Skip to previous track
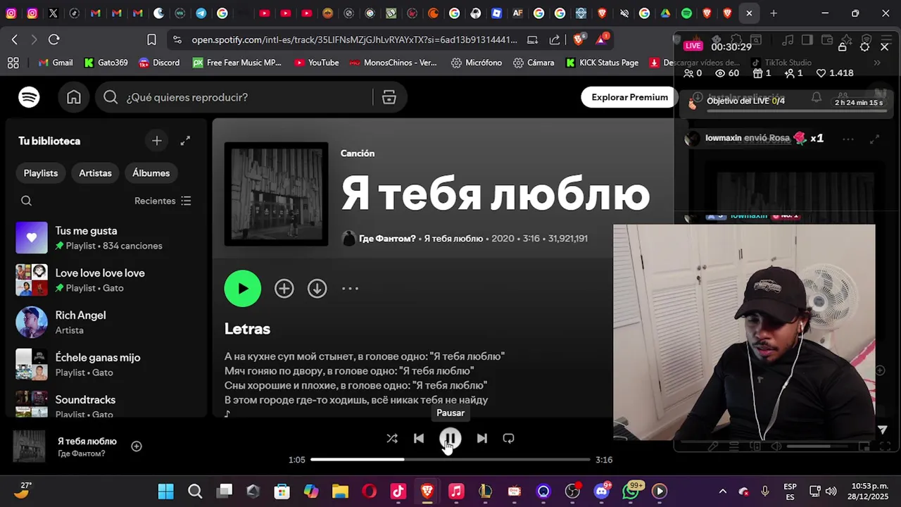 tap(419, 438)
